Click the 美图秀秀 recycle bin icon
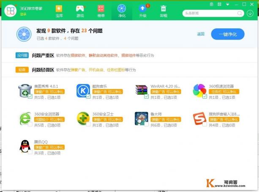 click(25, 91)
